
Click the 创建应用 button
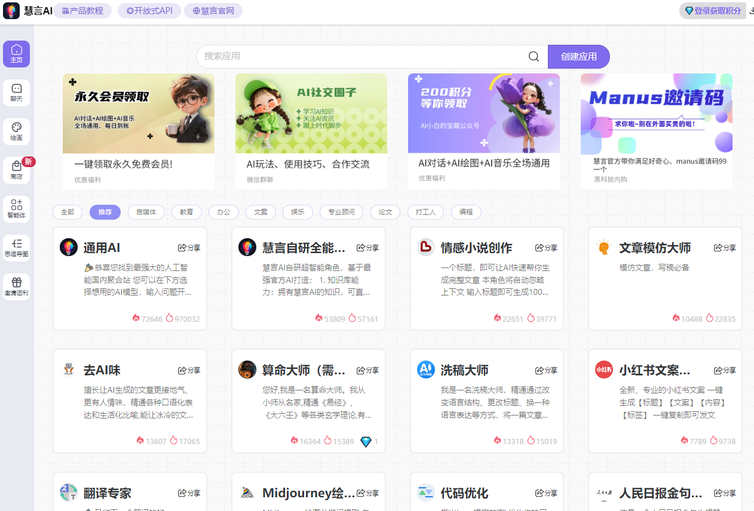pyautogui.click(x=578, y=56)
